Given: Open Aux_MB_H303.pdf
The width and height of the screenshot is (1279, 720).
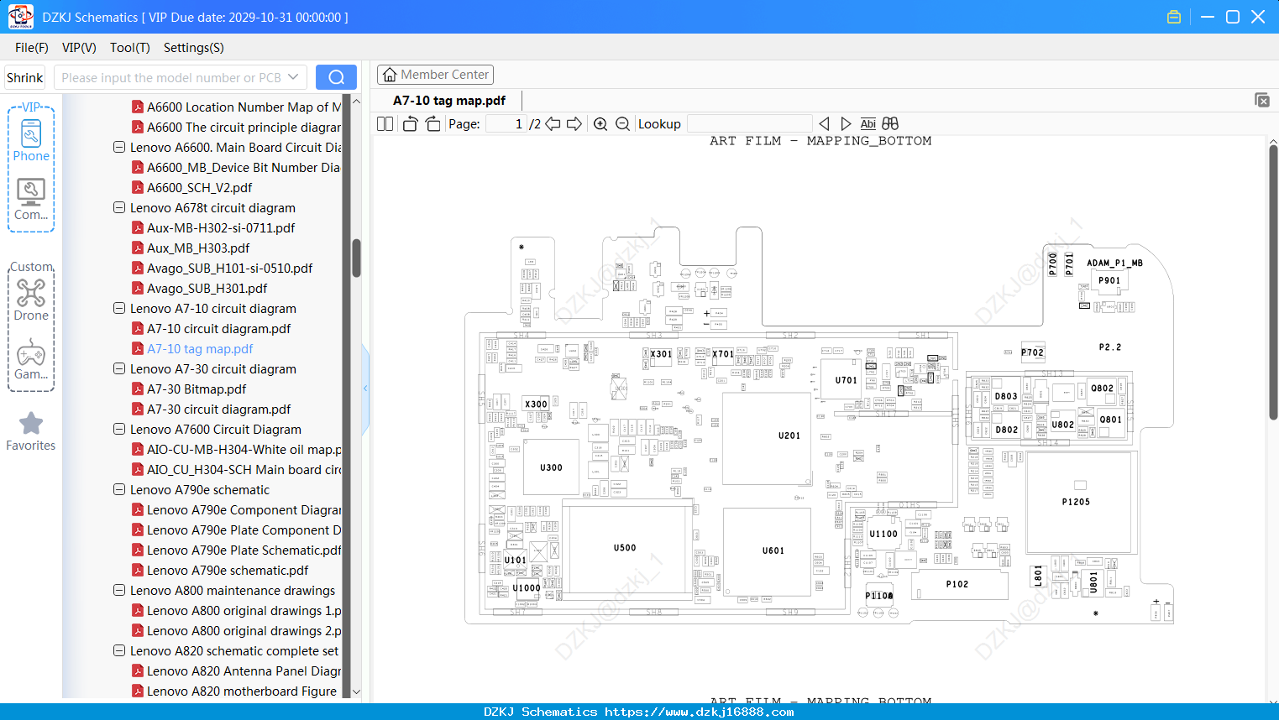Looking at the screenshot, I should (x=198, y=248).
